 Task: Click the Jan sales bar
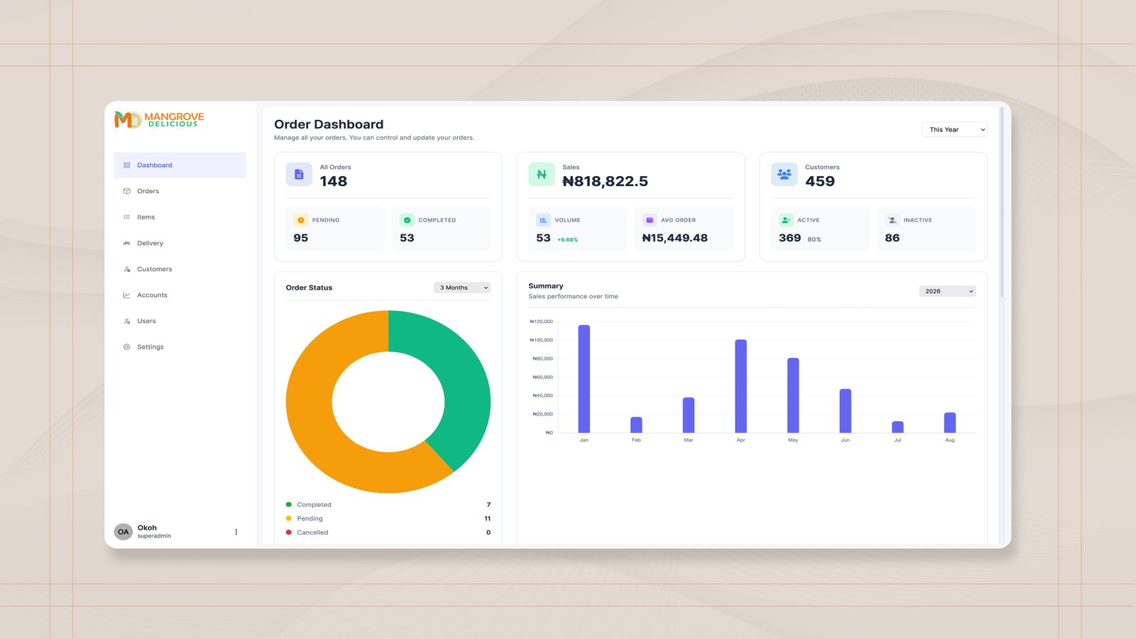pos(584,378)
